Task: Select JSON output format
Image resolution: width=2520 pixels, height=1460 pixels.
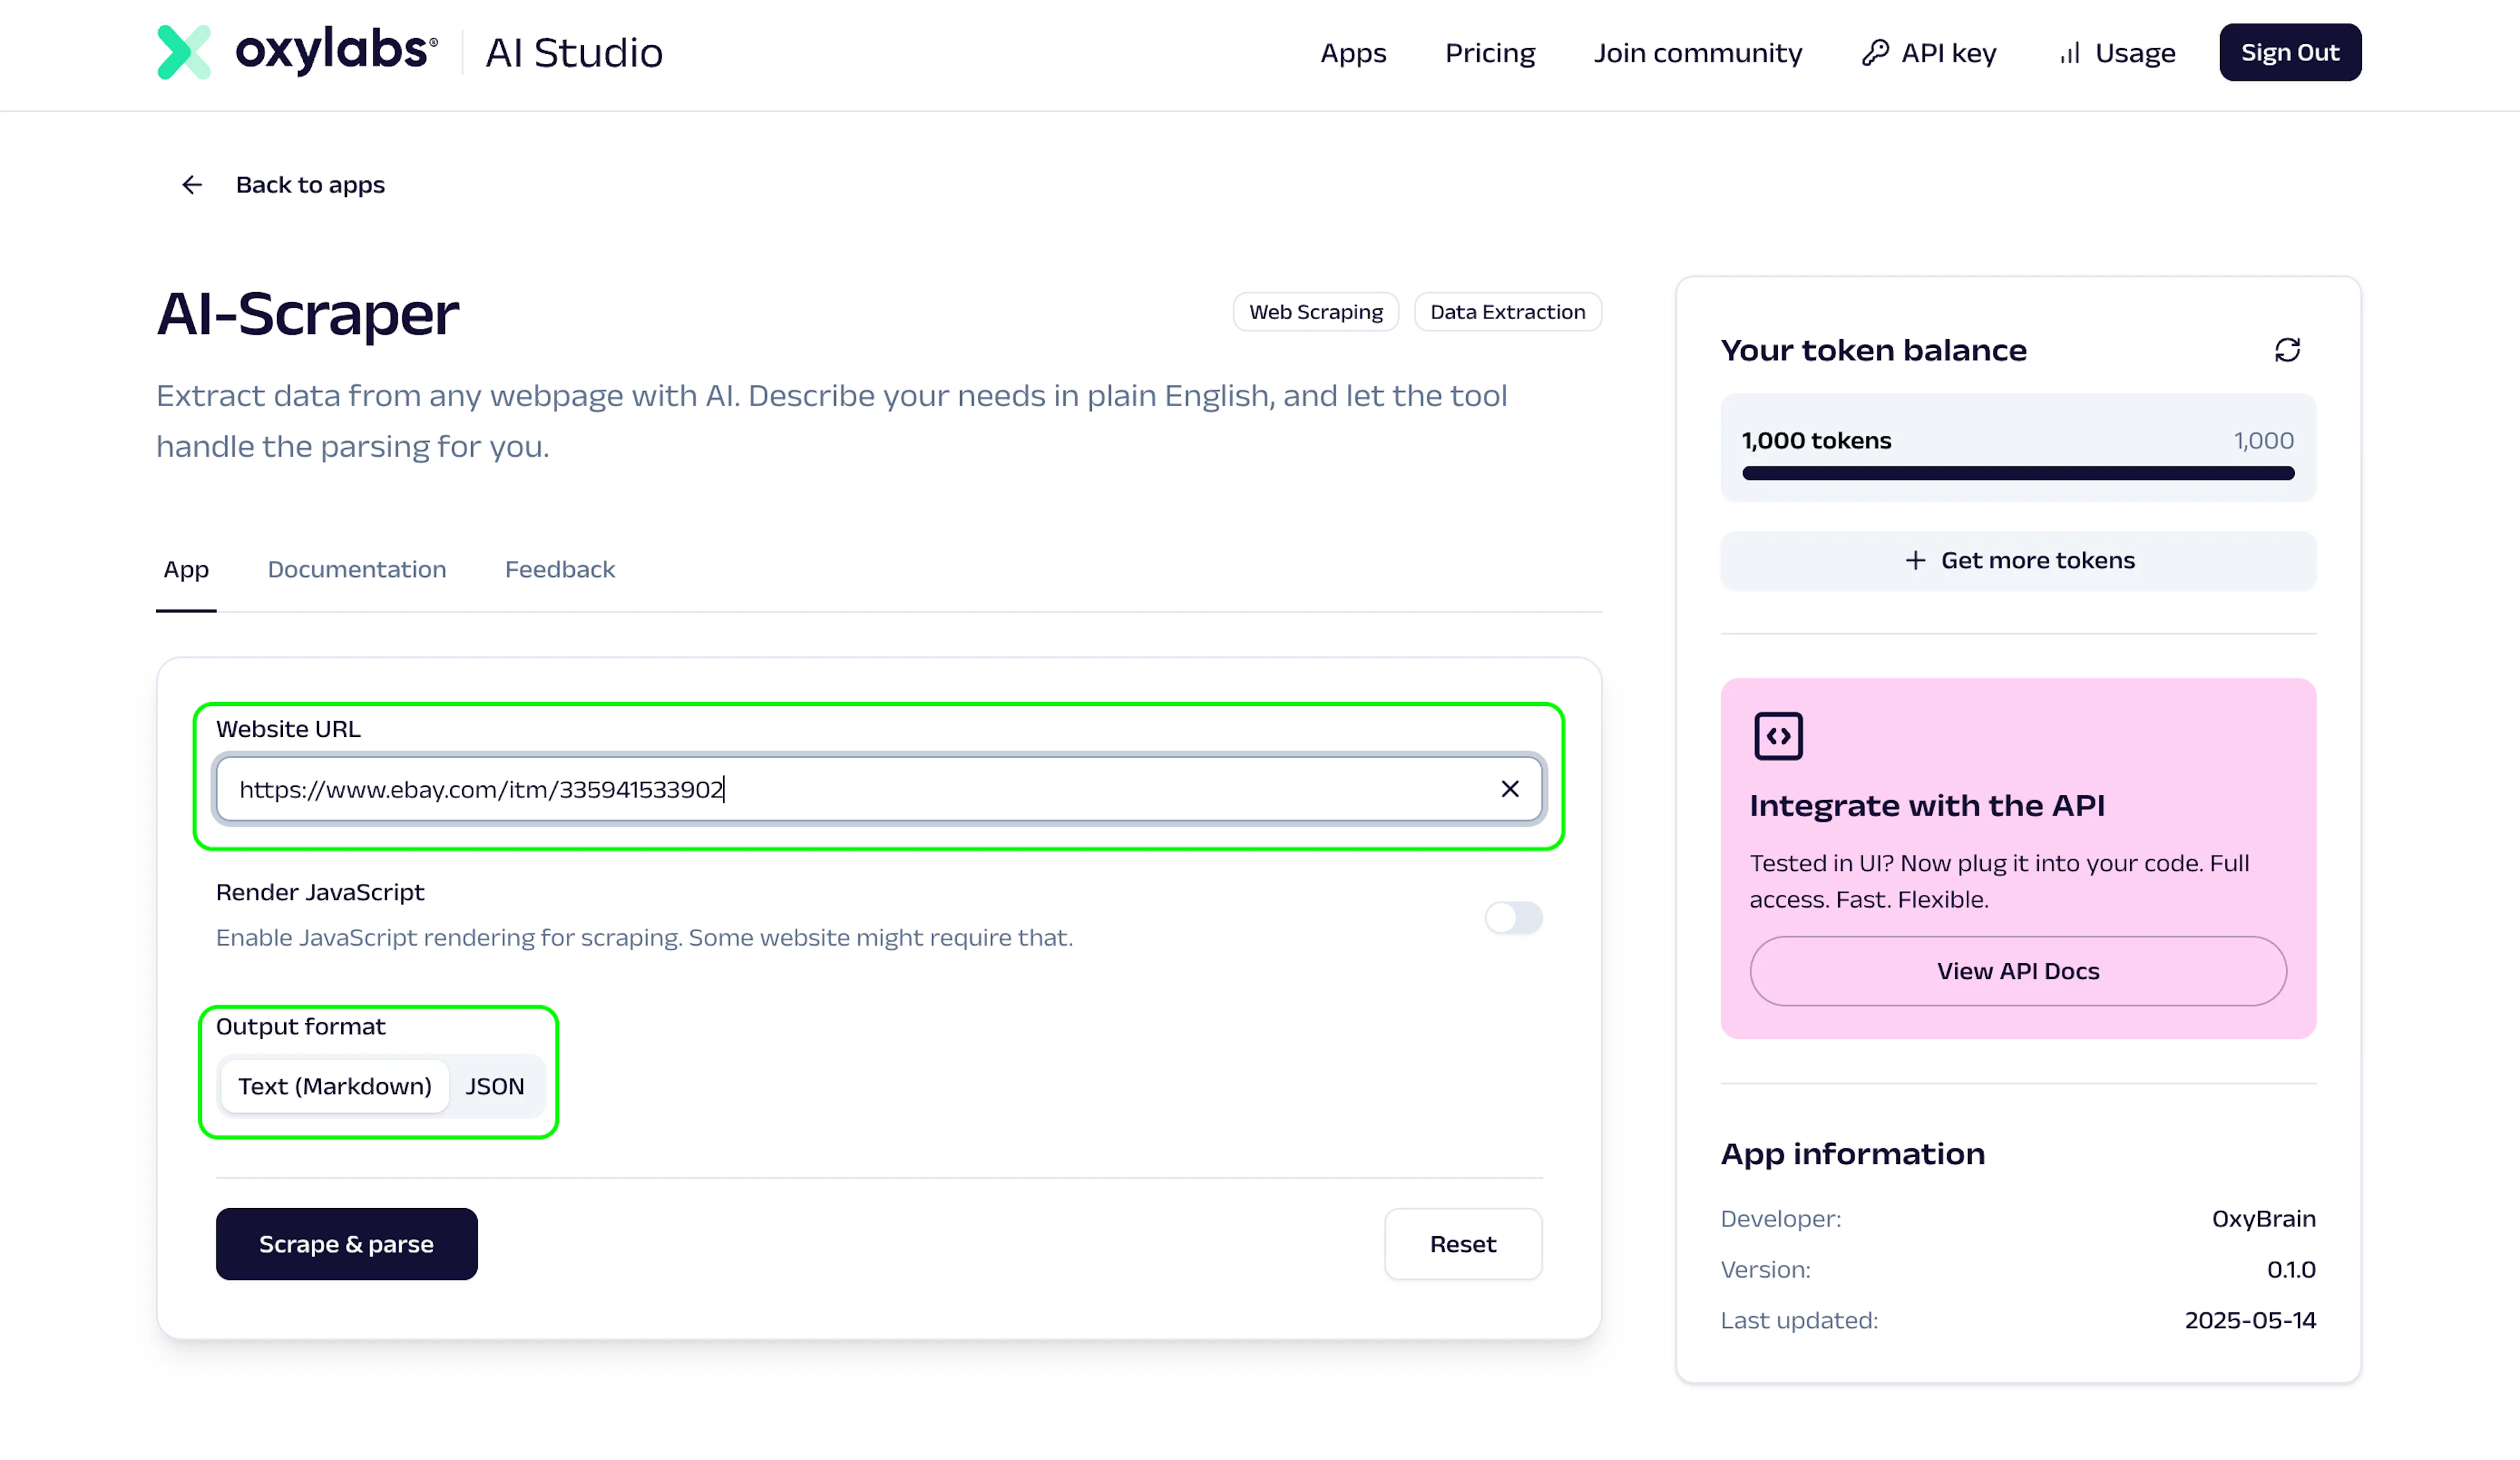Action: [495, 1086]
